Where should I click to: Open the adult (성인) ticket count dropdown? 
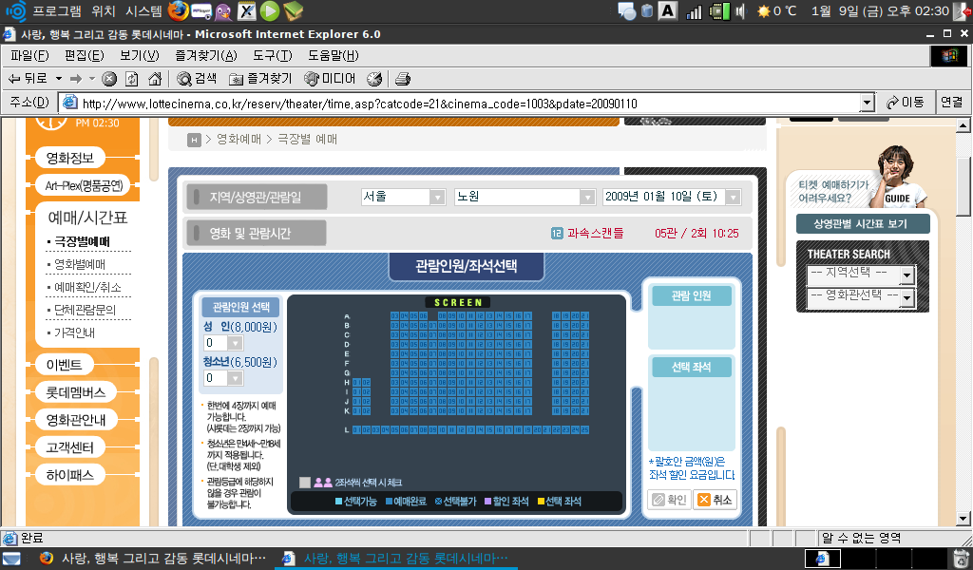coord(223,343)
